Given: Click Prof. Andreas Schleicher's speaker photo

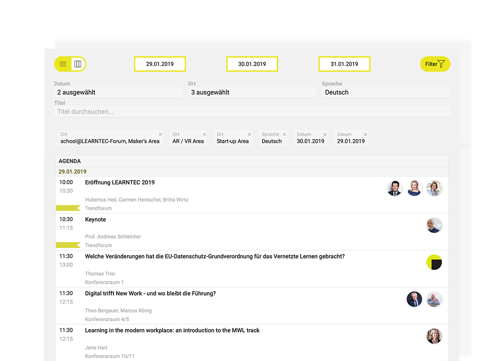Looking at the screenshot, I should click(x=434, y=225).
